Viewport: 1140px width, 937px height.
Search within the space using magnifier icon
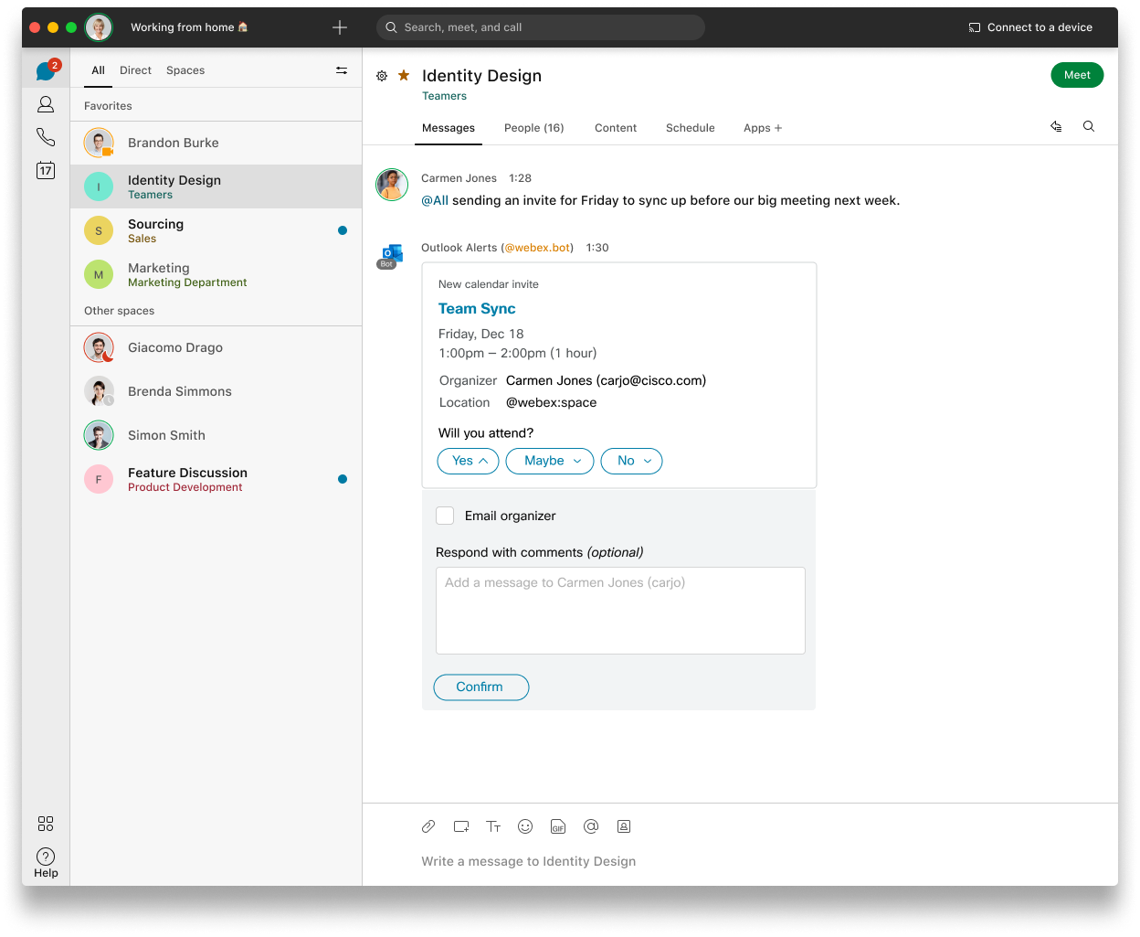[1089, 127]
